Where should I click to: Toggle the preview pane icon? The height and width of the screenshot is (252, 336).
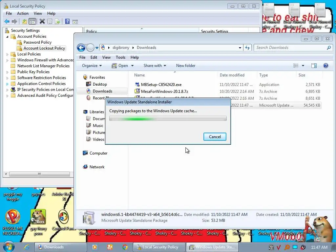pos(314,66)
